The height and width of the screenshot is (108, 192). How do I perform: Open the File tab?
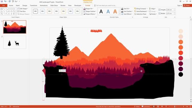pyautogui.click(x=4, y=5)
